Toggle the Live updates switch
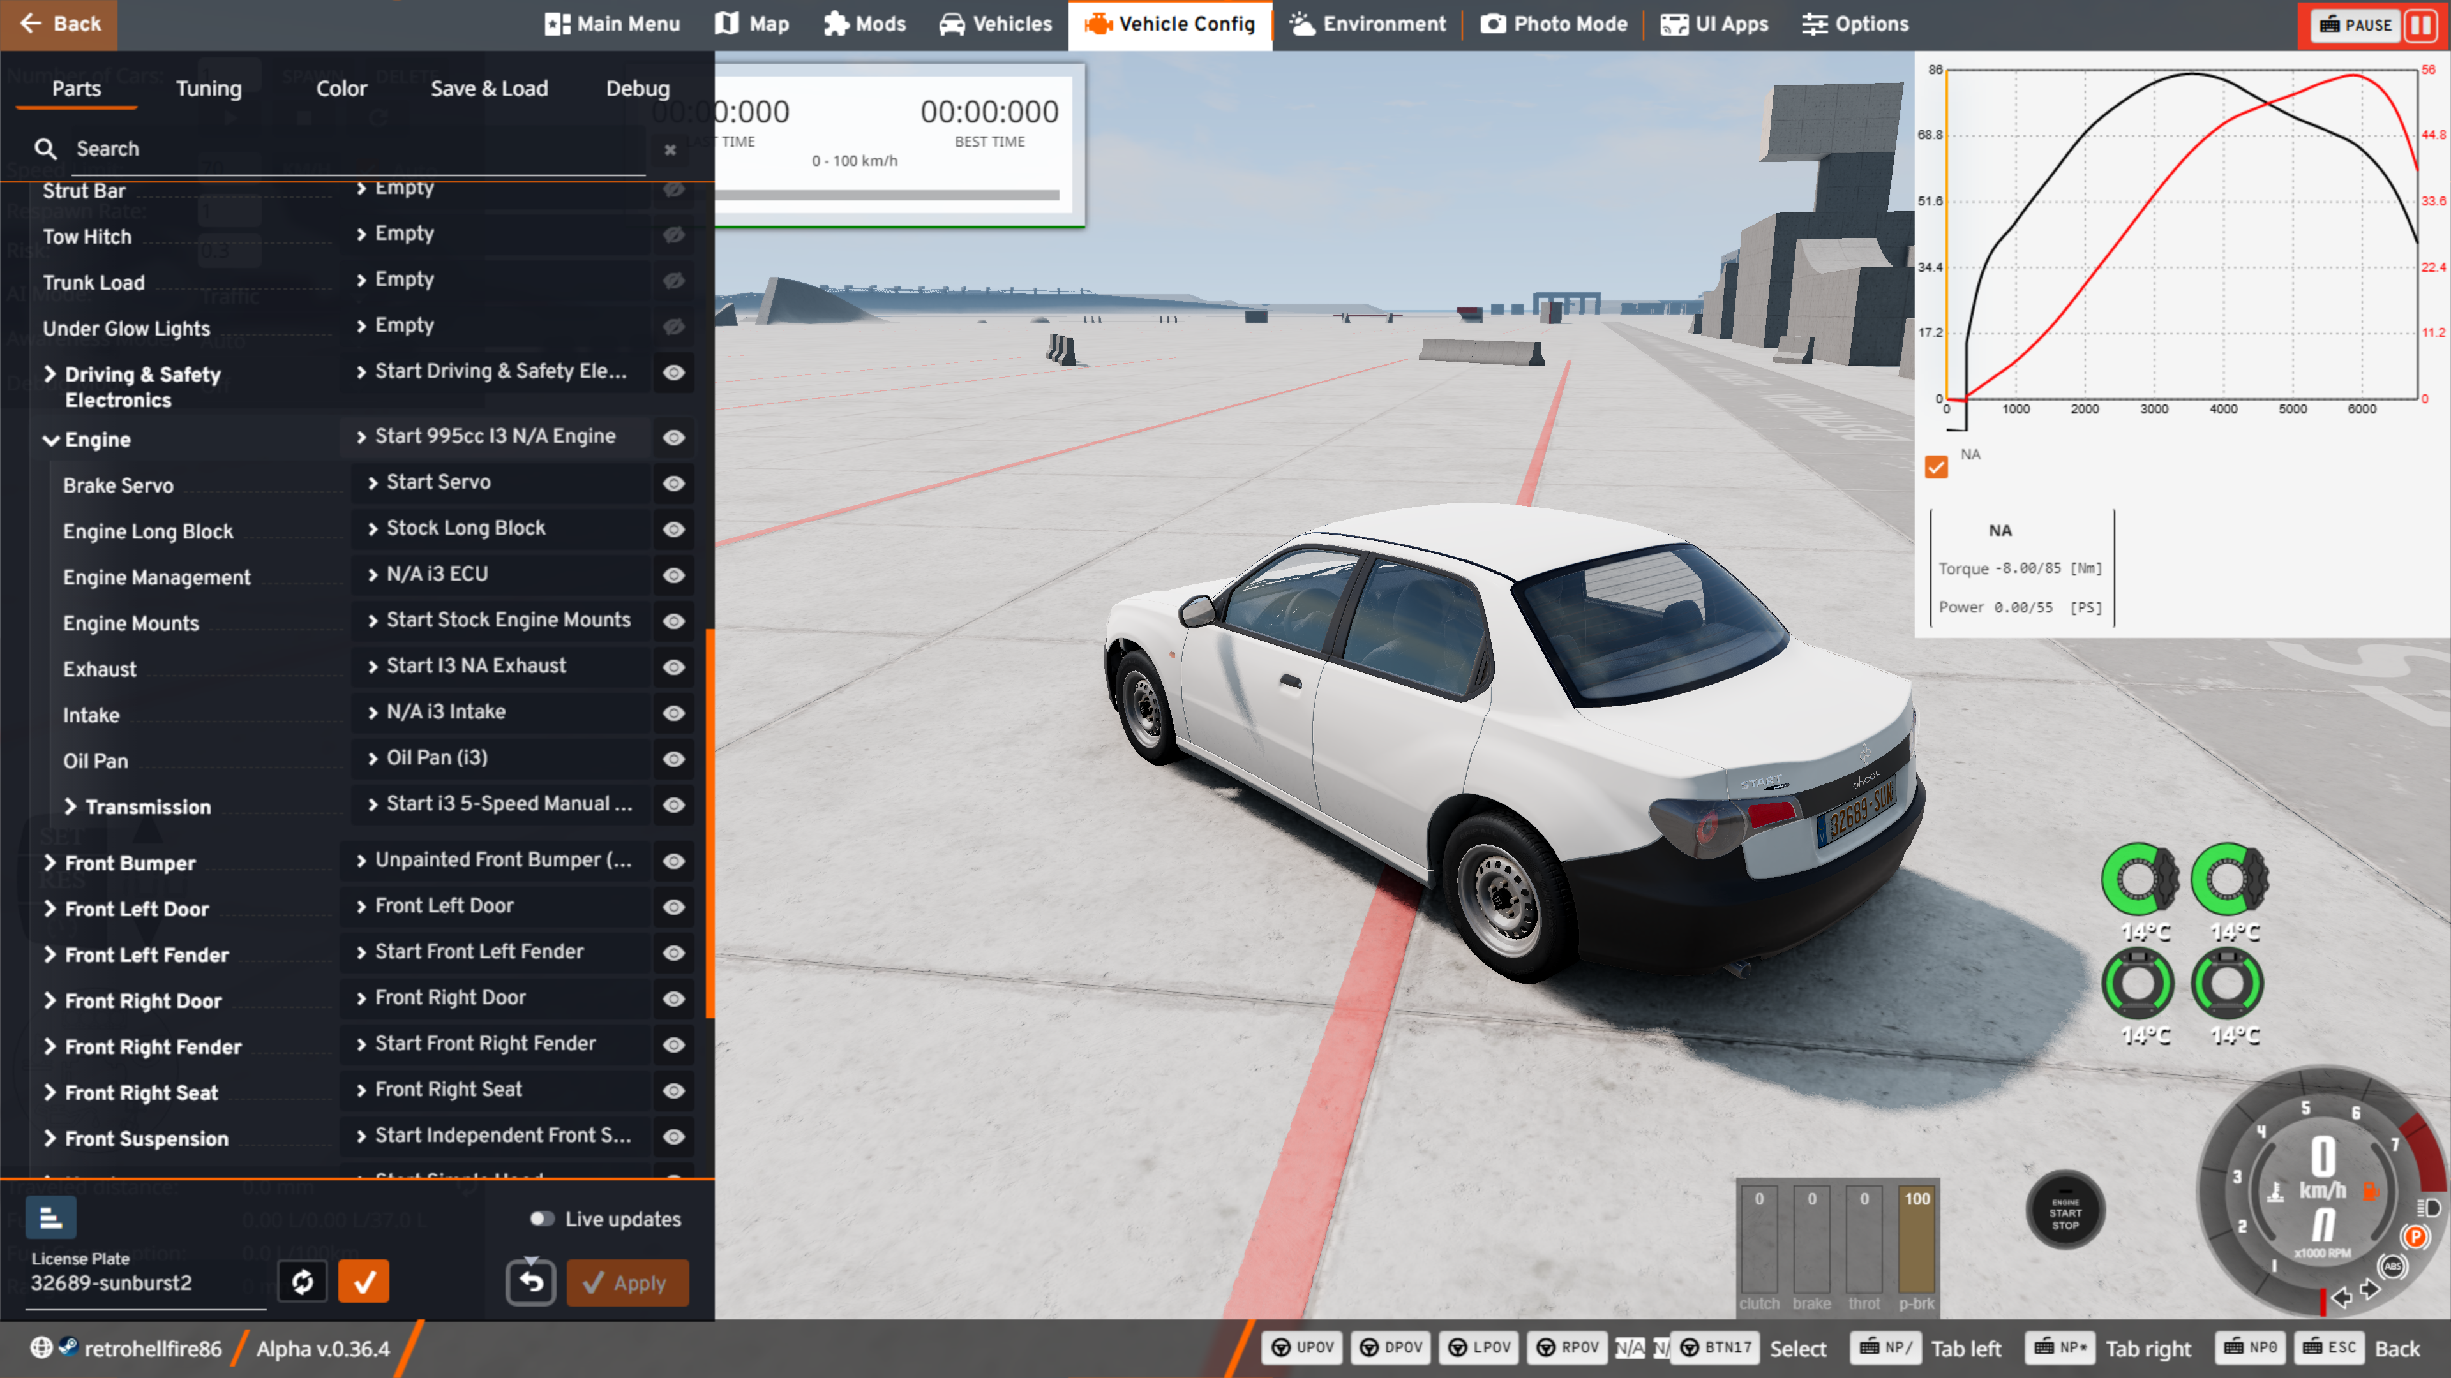Viewport: 2451px width, 1378px height. (543, 1219)
